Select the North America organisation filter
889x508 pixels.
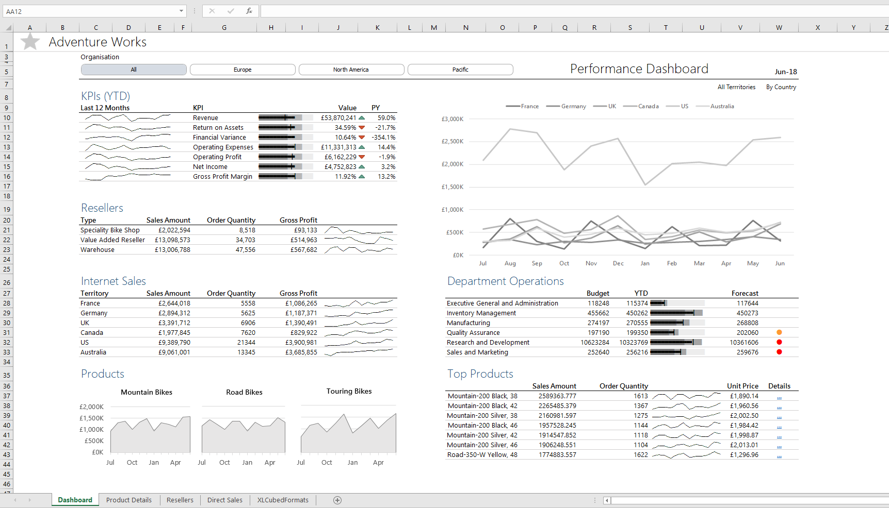(351, 70)
